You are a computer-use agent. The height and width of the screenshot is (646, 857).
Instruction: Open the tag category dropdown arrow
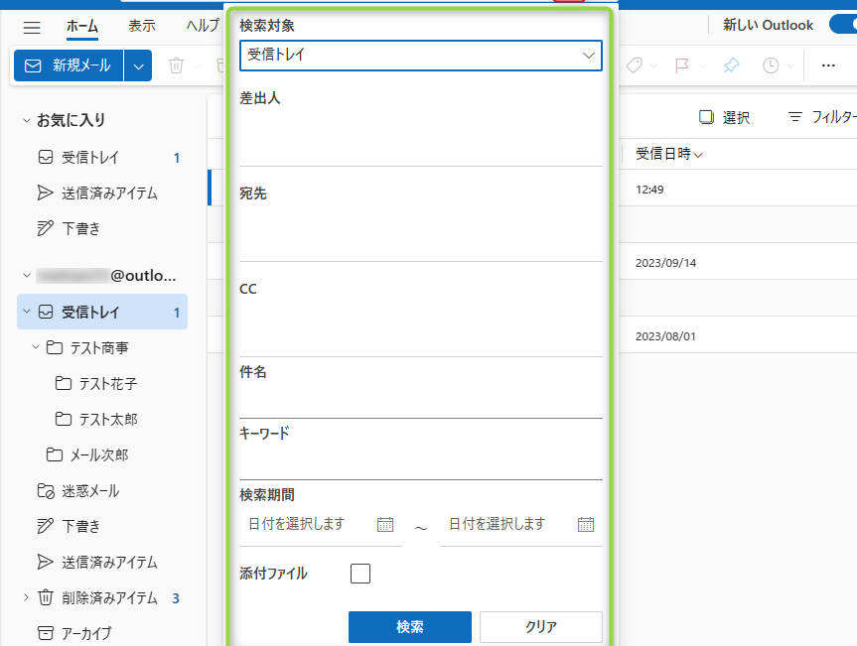click(653, 66)
